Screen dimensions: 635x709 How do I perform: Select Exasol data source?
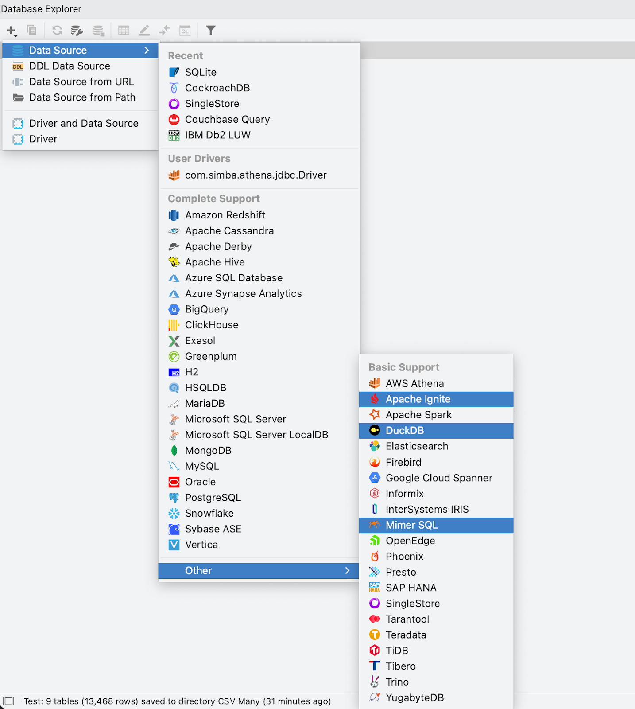(x=259, y=341)
